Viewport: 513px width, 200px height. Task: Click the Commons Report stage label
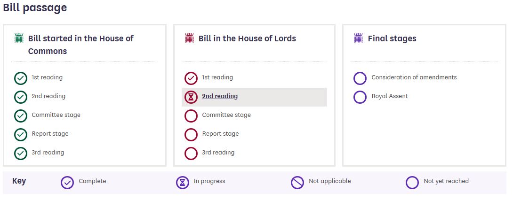pos(50,134)
